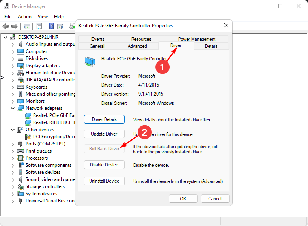Click the Driver Details button
This screenshot has height=226, width=308.
[x=104, y=119]
